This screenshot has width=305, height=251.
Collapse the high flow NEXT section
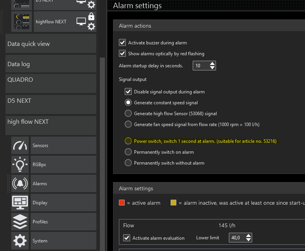tap(51, 125)
